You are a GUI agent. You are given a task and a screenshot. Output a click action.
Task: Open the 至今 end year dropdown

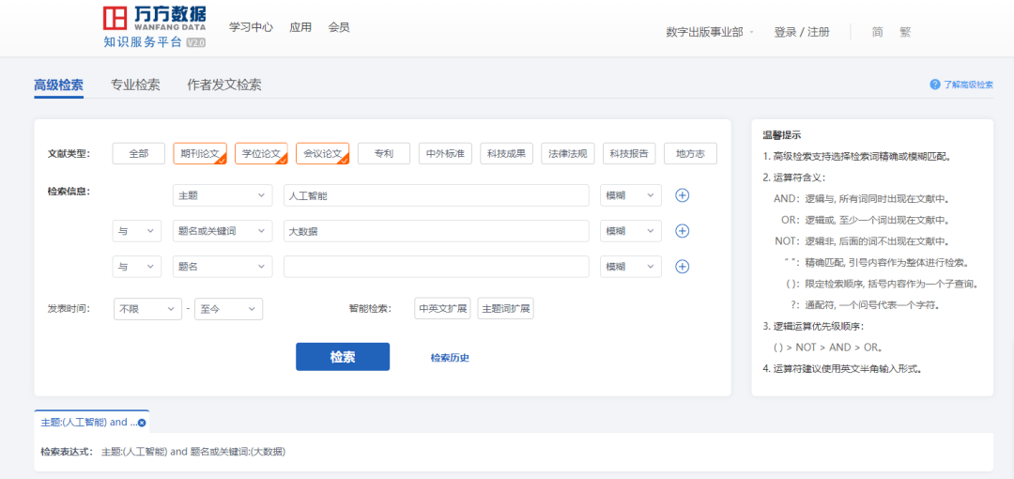pyautogui.click(x=229, y=309)
